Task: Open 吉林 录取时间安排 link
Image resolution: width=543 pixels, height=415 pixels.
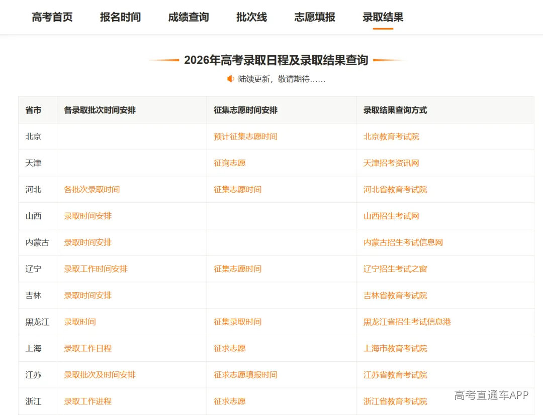Action: click(x=87, y=296)
